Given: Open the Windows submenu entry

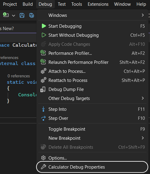Looking at the screenshot, I should tap(92, 15).
